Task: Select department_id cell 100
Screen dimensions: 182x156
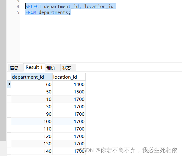Action: [32, 121]
